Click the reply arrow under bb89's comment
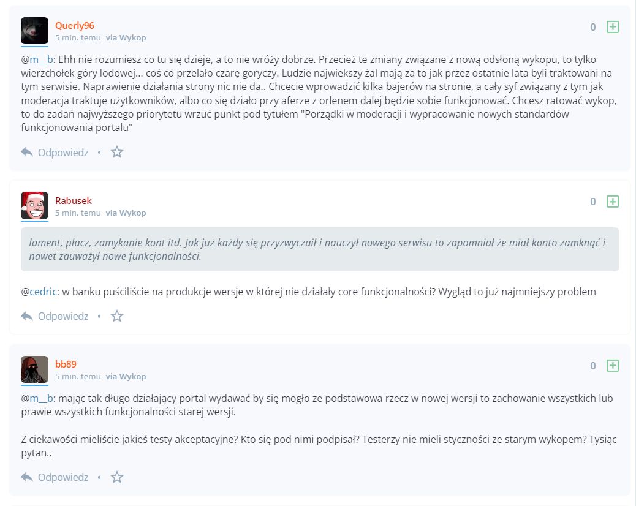Viewport: 636px width, 506px height. coord(27,478)
